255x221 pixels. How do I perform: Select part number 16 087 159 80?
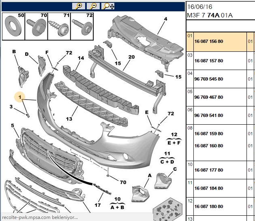pos(209,134)
